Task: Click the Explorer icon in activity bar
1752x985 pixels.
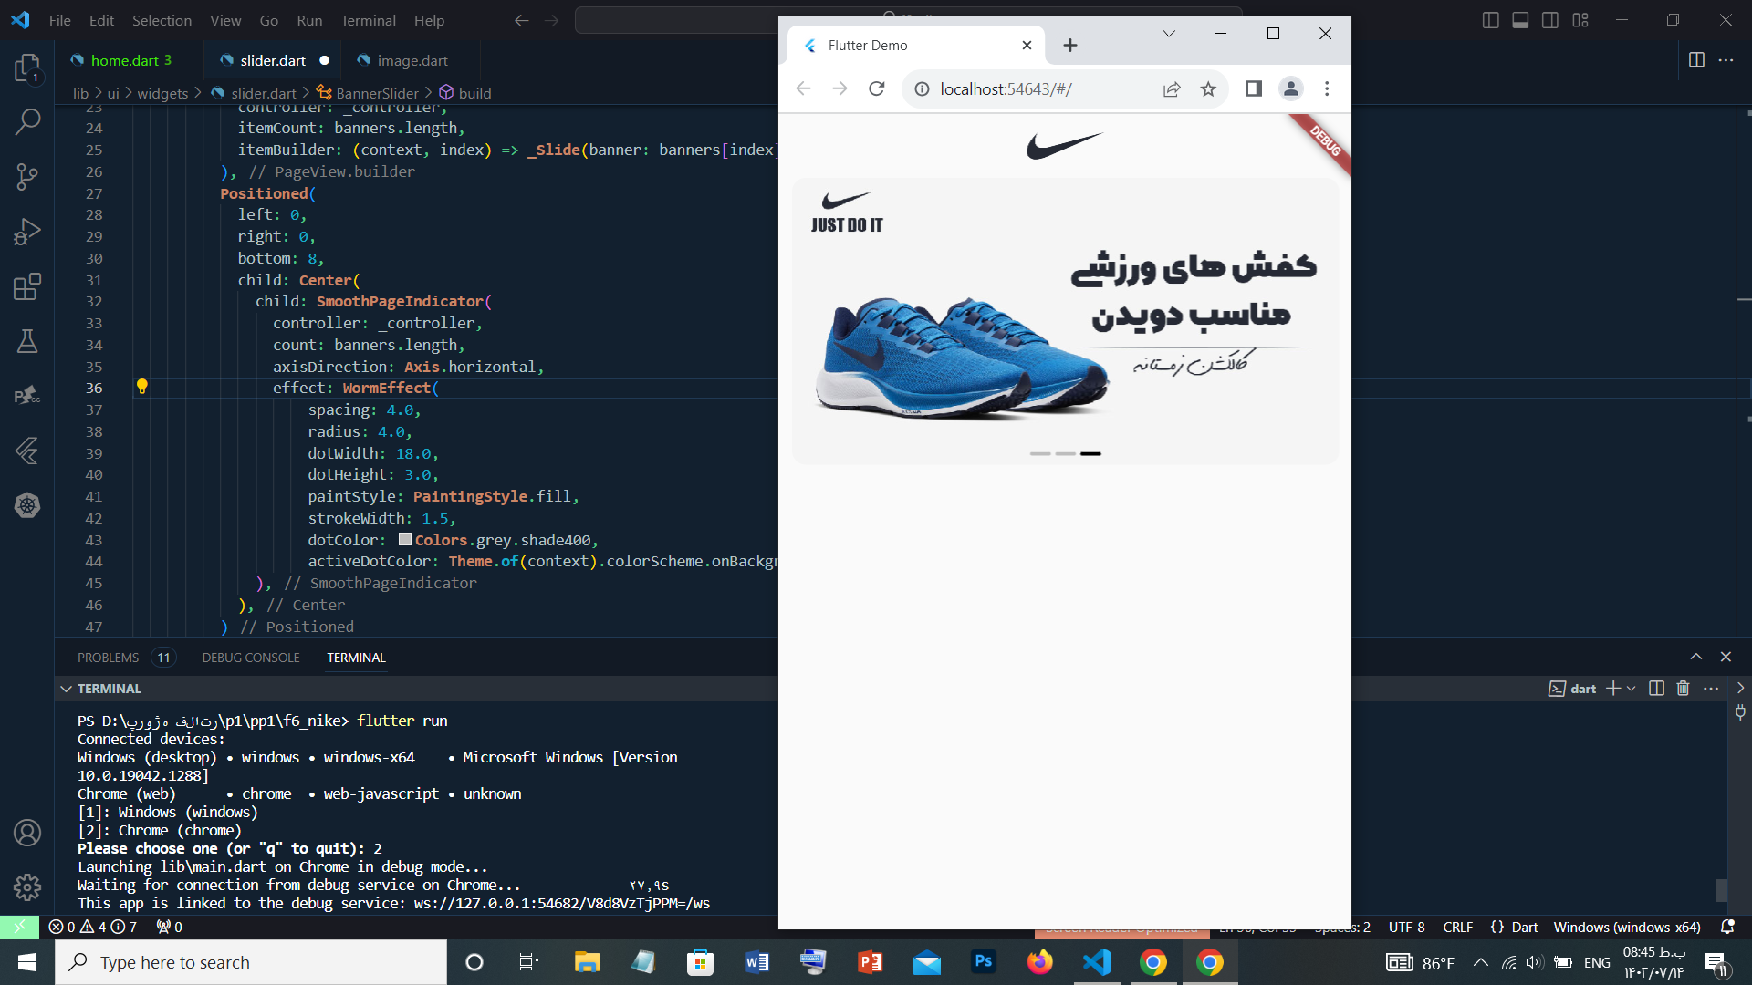Action: (x=26, y=67)
